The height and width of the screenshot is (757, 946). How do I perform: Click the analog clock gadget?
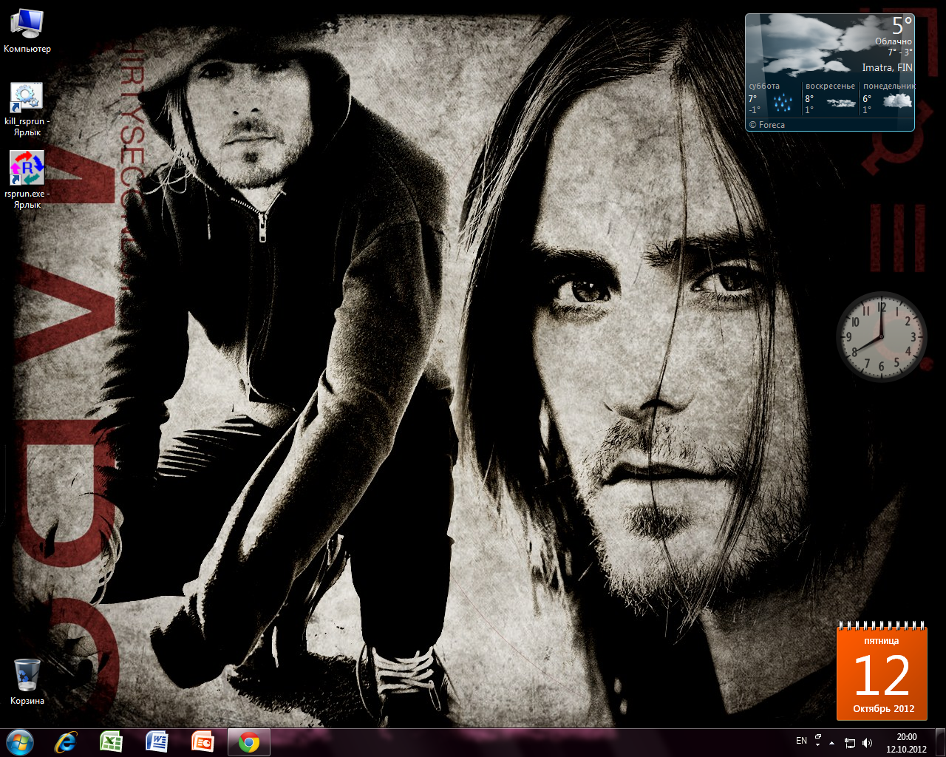pyautogui.click(x=881, y=336)
